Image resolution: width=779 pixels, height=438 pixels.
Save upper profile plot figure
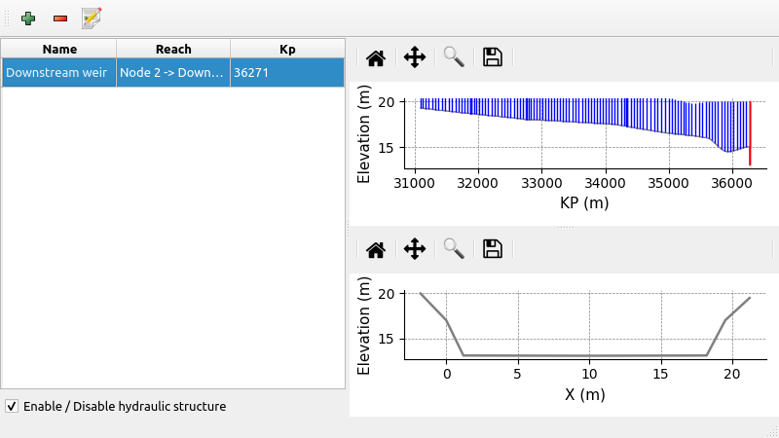[493, 57]
